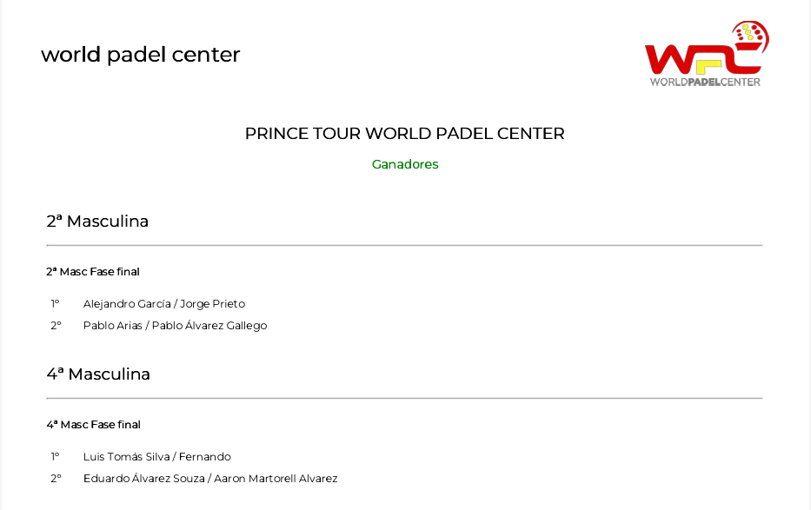The image size is (811, 510).
Task: Select the 2ª Masculina section heading
Action: coord(97,222)
